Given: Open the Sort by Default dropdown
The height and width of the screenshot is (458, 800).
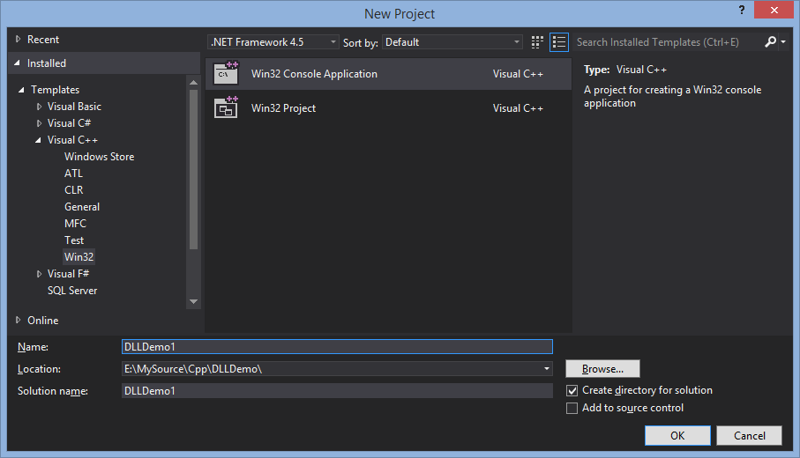Looking at the screenshot, I should click(452, 41).
